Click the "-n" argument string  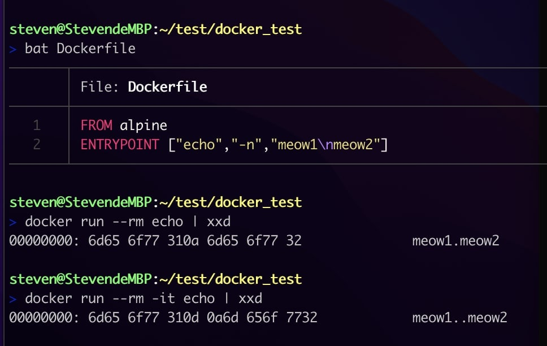point(246,145)
